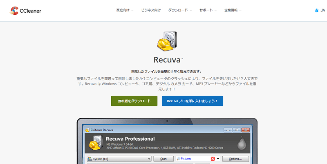The image size is (327, 164).
Task: Click the tagline 削除したファイルを簡単に手早く復元できます。
Action: click(x=167, y=72)
